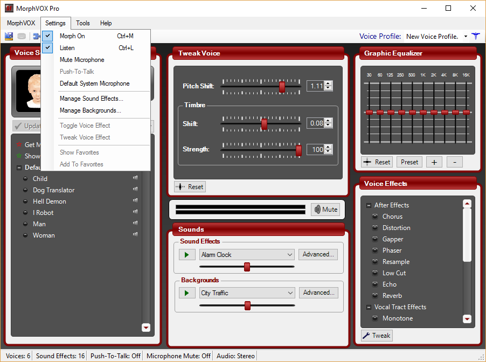Click the signal bars icon for Hell Demon
Screen dimensions: 486x362
tap(135, 200)
